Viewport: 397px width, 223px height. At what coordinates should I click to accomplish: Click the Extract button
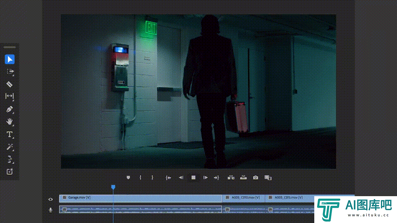[x=243, y=178]
